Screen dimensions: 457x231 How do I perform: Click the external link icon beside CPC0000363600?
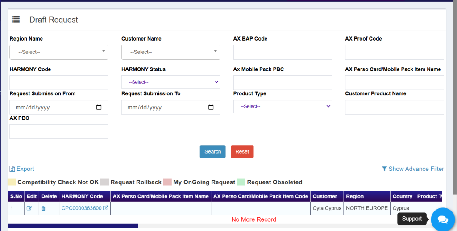point(106,208)
